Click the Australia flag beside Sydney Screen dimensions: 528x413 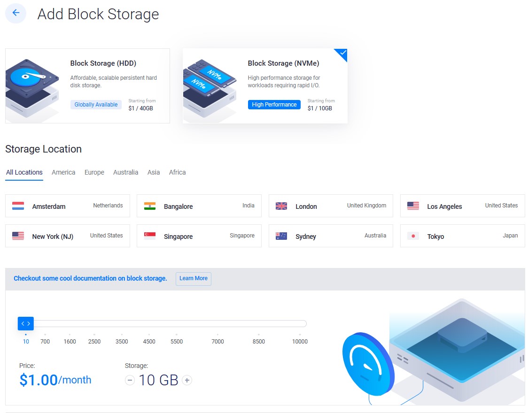click(281, 236)
